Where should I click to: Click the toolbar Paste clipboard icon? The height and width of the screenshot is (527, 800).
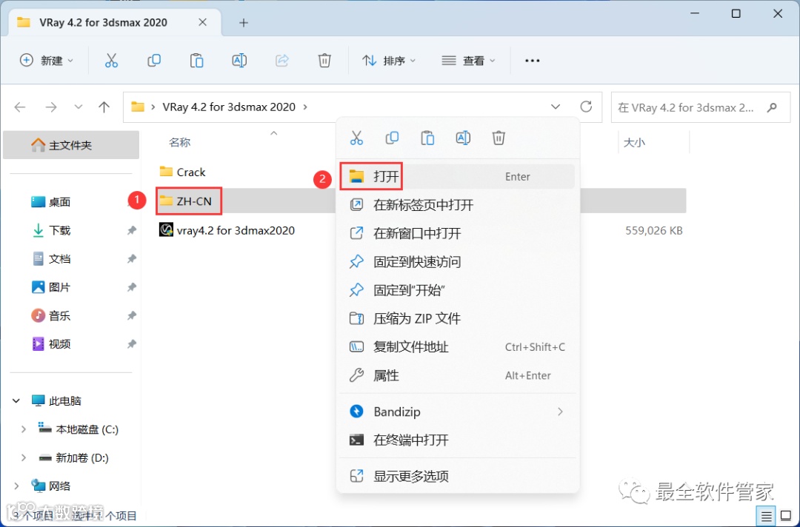(x=196, y=61)
